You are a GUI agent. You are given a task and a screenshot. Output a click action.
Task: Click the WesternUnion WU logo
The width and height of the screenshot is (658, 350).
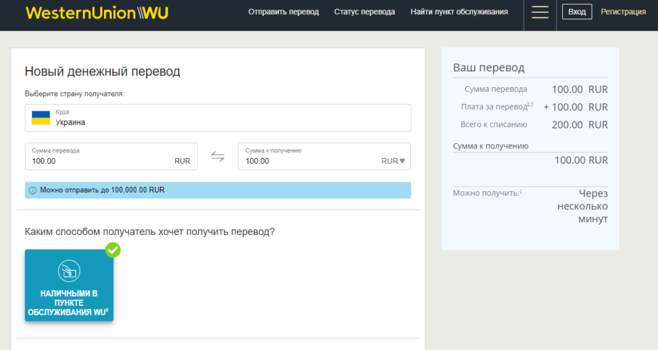click(x=97, y=13)
